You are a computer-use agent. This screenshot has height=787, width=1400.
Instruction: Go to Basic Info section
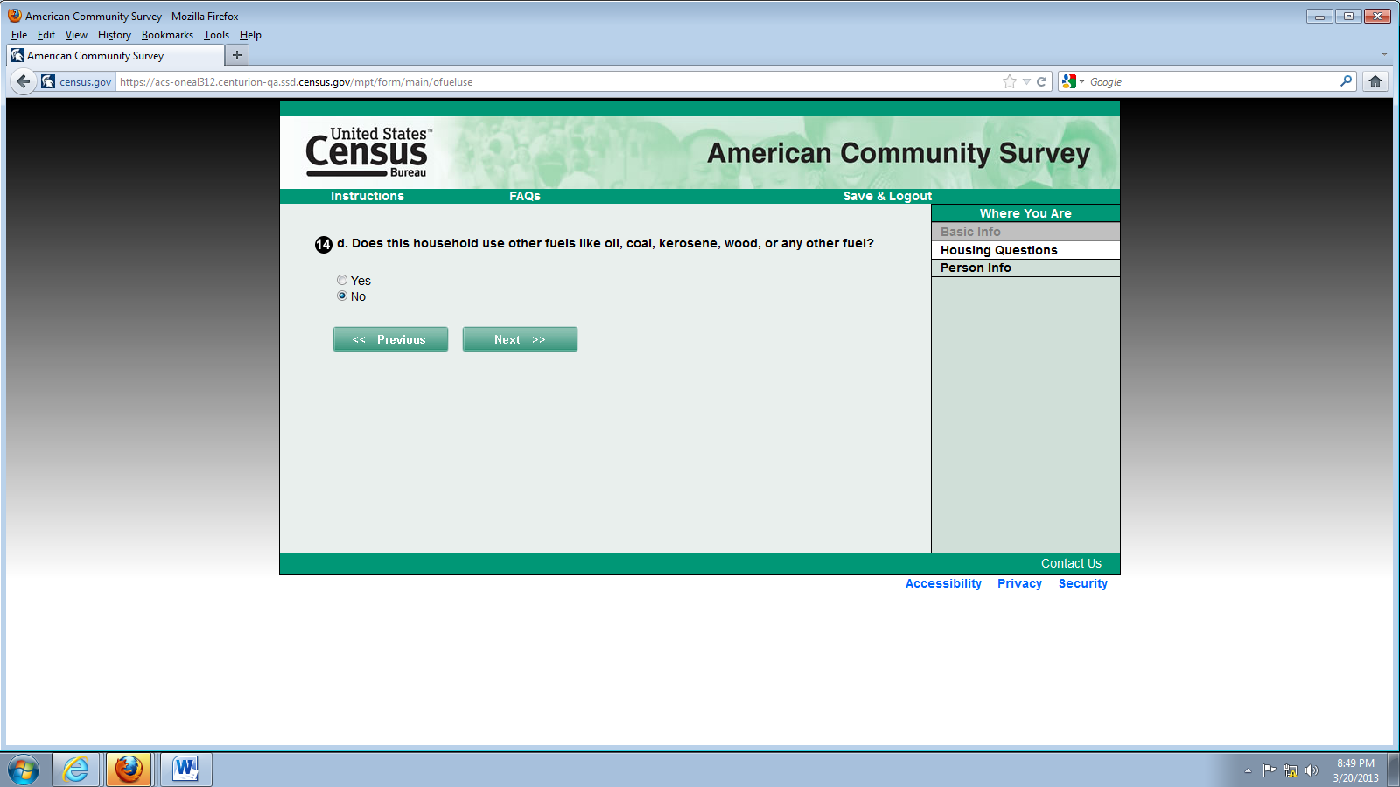tap(1025, 232)
